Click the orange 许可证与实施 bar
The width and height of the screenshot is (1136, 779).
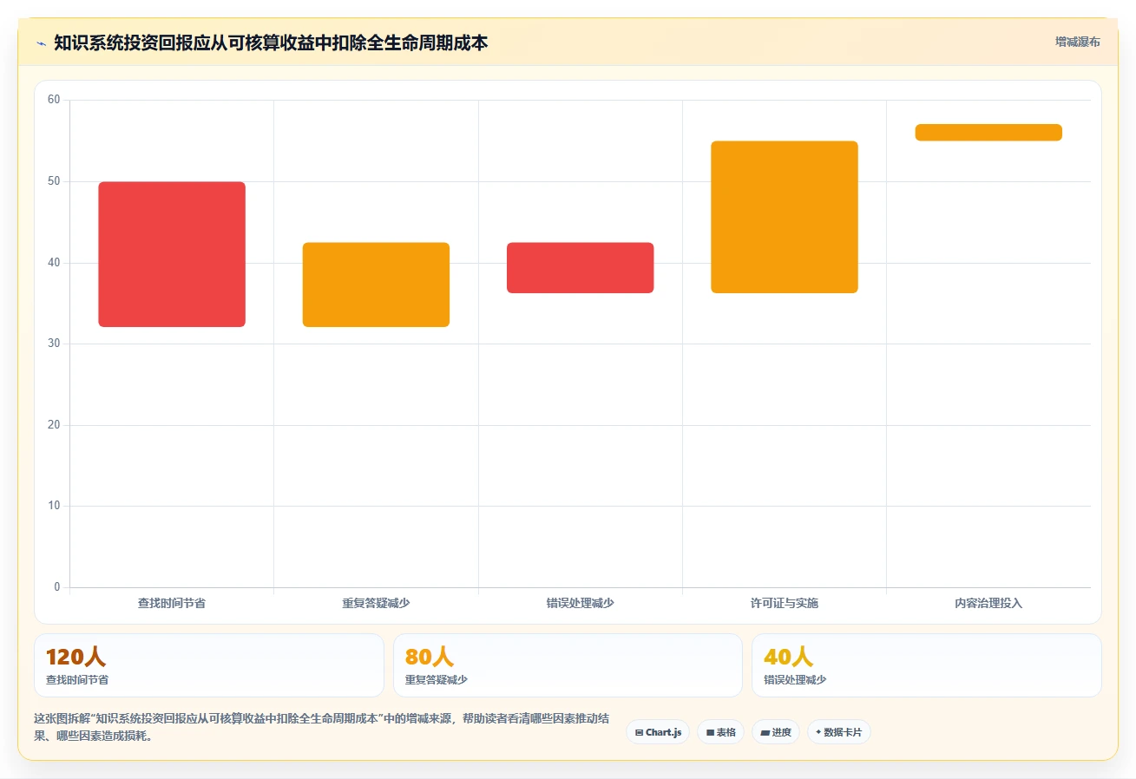pos(785,217)
